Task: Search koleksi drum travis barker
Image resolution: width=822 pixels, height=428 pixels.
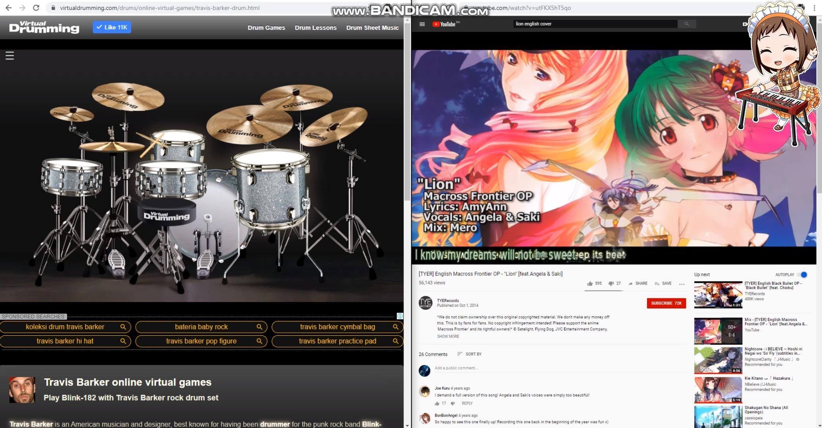Action: point(65,327)
